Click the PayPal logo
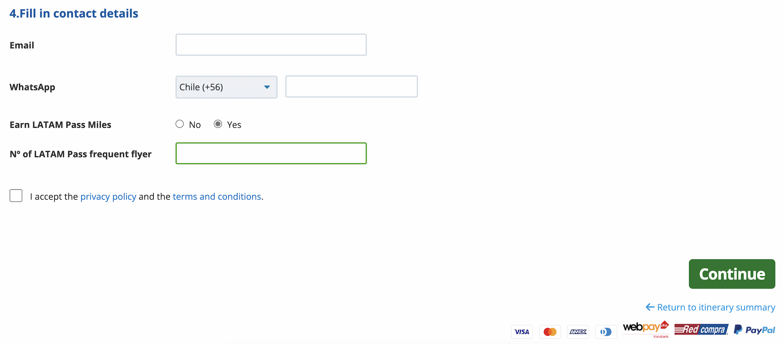Image resolution: width=783 pixels, height=344 pixels. pos(754,330)
